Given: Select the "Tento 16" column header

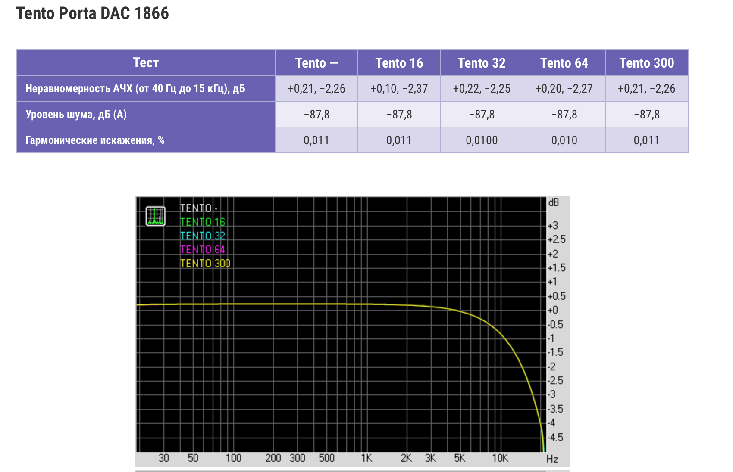Looking at the screenshot, I should [x=399, y=63].
